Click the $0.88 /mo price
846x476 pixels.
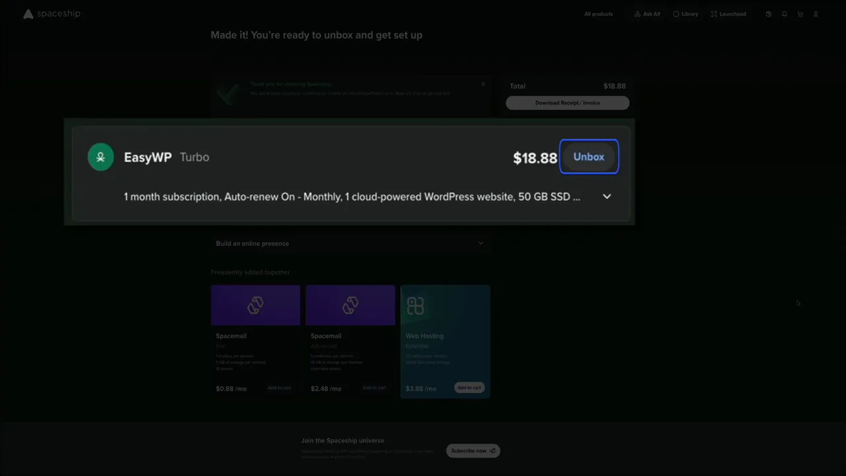click(231, 389)
